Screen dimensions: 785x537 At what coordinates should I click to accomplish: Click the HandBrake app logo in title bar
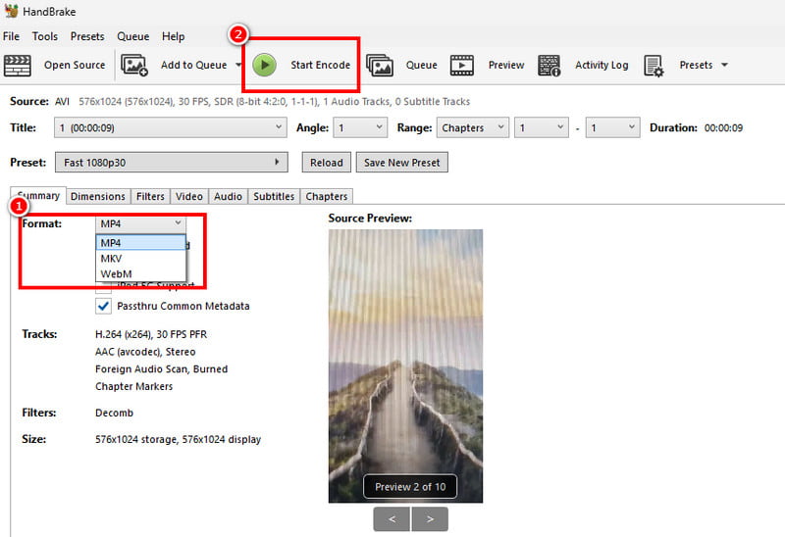click(x=11, y=11)
